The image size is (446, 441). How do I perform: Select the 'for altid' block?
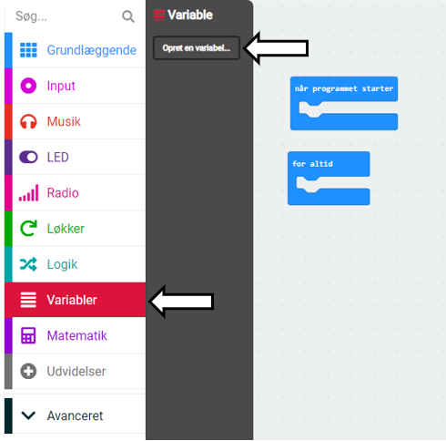(329, 179)
